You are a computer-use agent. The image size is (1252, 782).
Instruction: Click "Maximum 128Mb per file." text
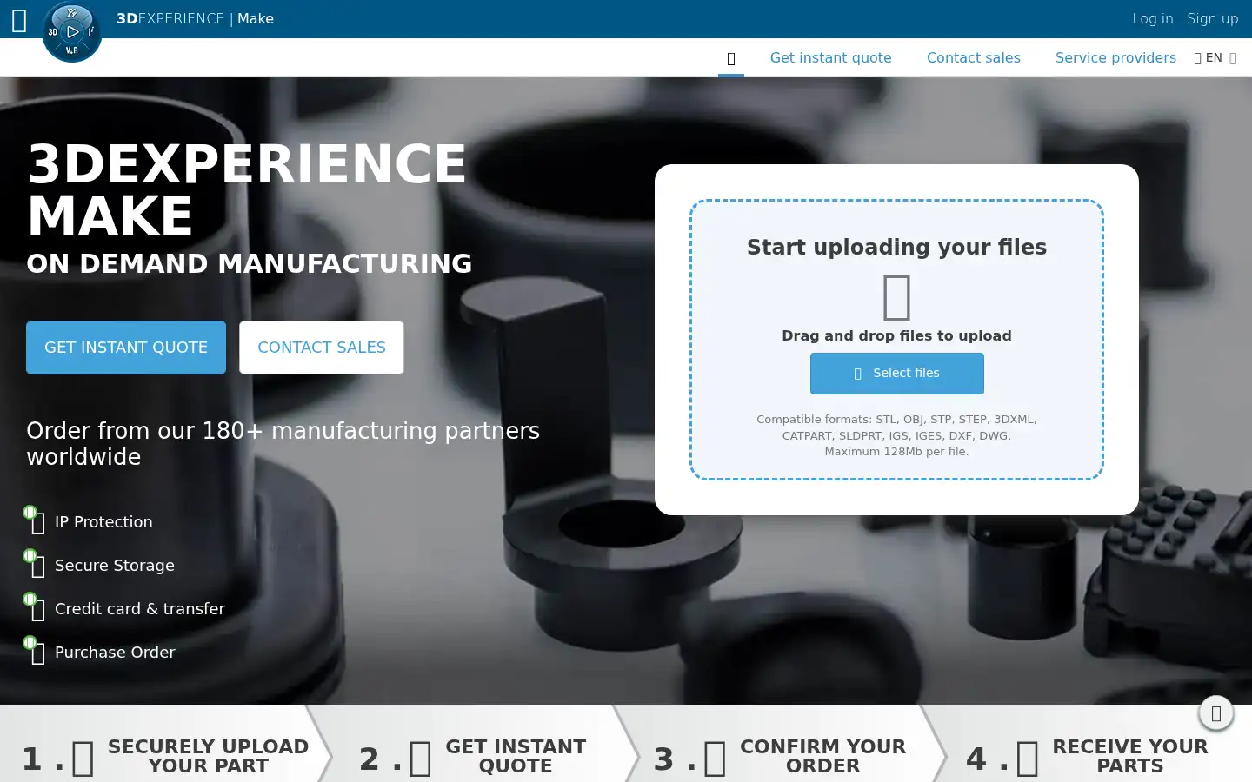pyautogui.click(x=896, y=451)
